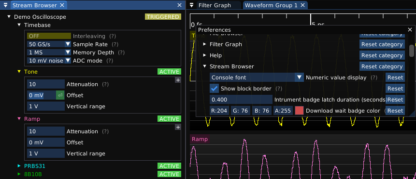Uncheck Show block border checkbox

pyautogui.click(x=215, y=89)
